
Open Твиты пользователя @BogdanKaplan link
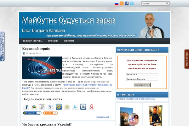click(x=136, y=99)
